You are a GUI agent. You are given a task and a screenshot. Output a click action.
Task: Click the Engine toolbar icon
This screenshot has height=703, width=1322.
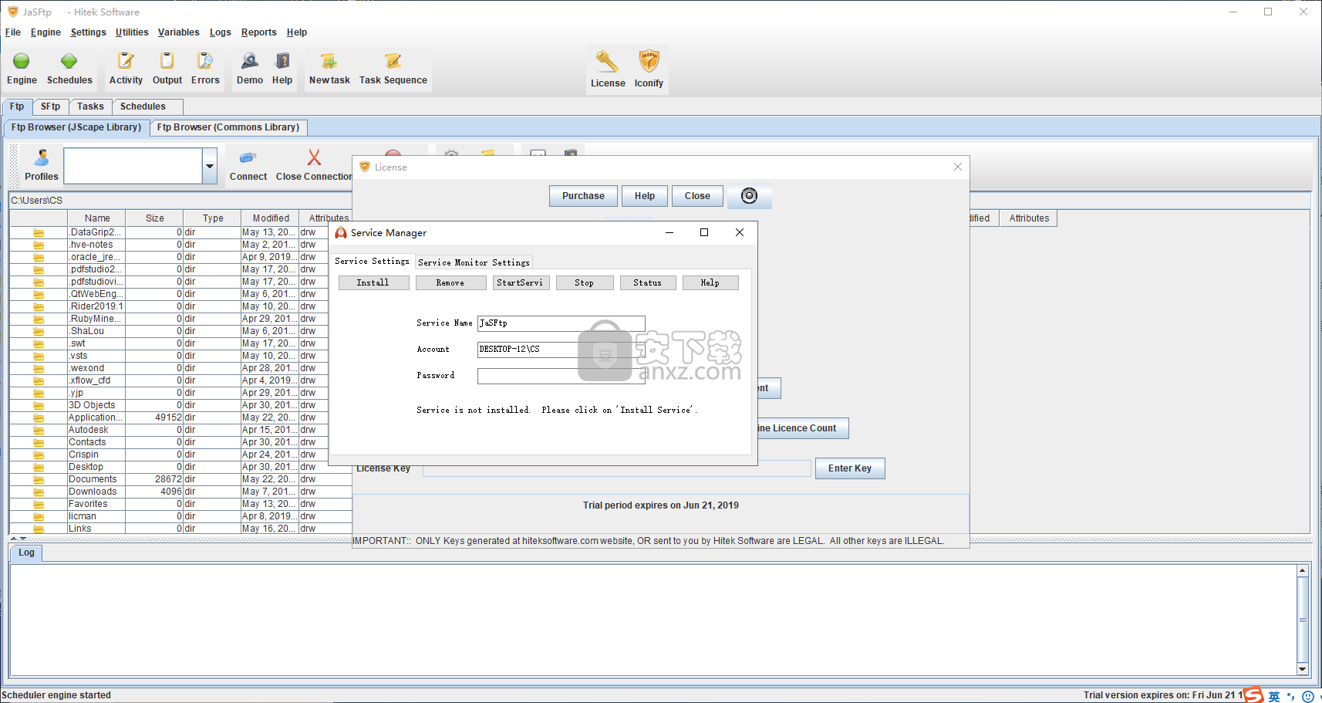[22, 69]
